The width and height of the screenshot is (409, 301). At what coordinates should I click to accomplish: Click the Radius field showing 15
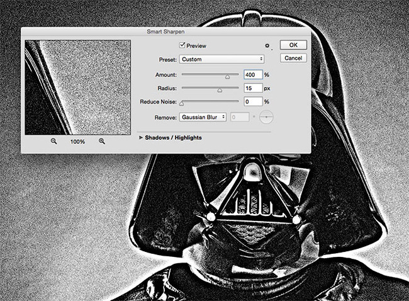pos(253,88)
